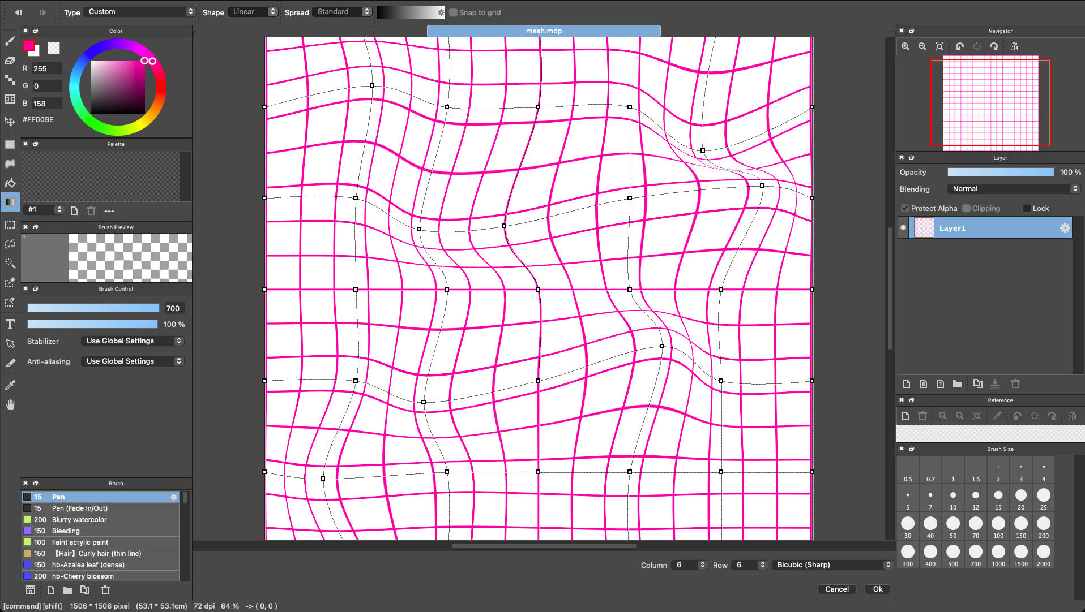The width and height of the screenshot is (1085, 612).
Task: Select the Hand tool
Action: (x=10, y=404)
